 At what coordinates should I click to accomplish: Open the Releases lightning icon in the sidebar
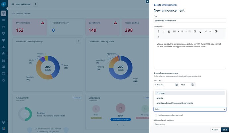3,40
